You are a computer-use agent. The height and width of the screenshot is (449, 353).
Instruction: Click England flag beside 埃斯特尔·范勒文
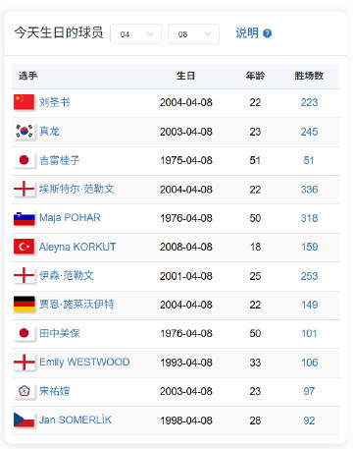[x=25, y=189]
